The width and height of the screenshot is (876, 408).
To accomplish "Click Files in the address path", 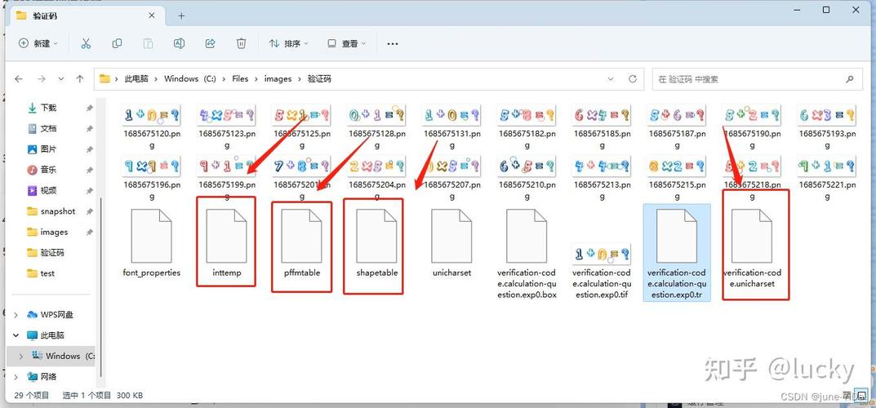I will [x=240, y=78].
